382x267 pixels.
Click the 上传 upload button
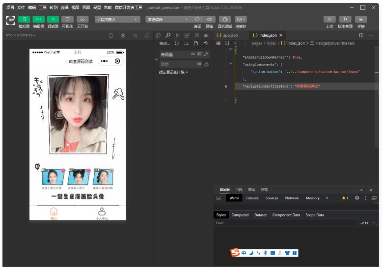[329, 19]
